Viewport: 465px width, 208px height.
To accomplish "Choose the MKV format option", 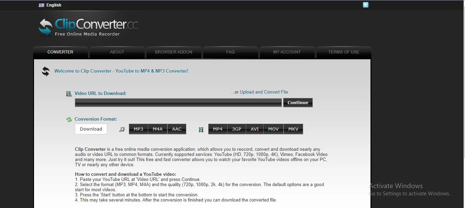I will click(293, 129).
